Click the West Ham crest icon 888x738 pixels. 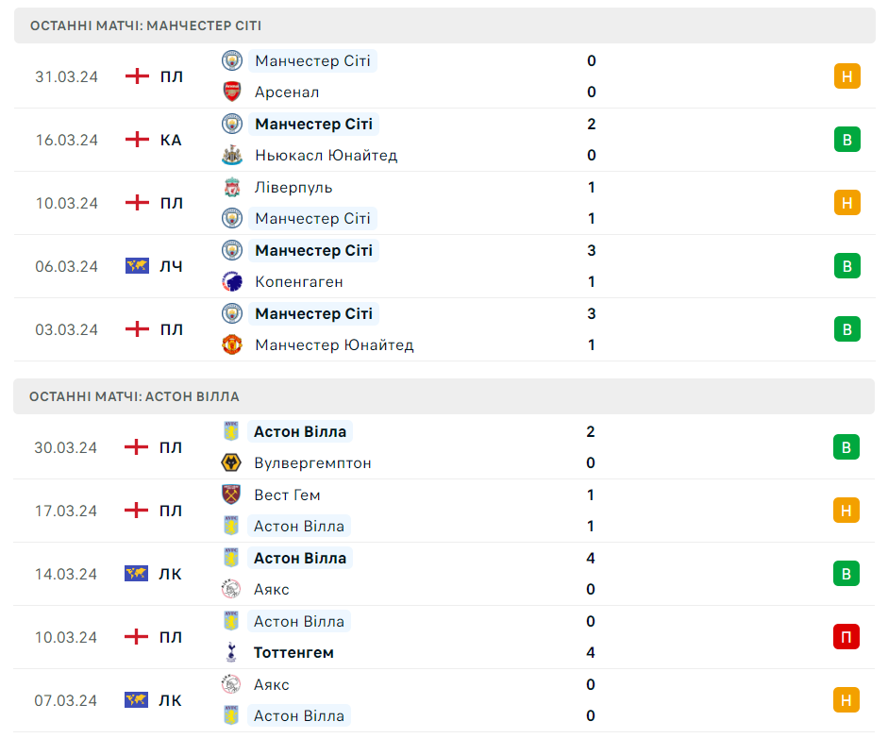(x=231, y=495)
